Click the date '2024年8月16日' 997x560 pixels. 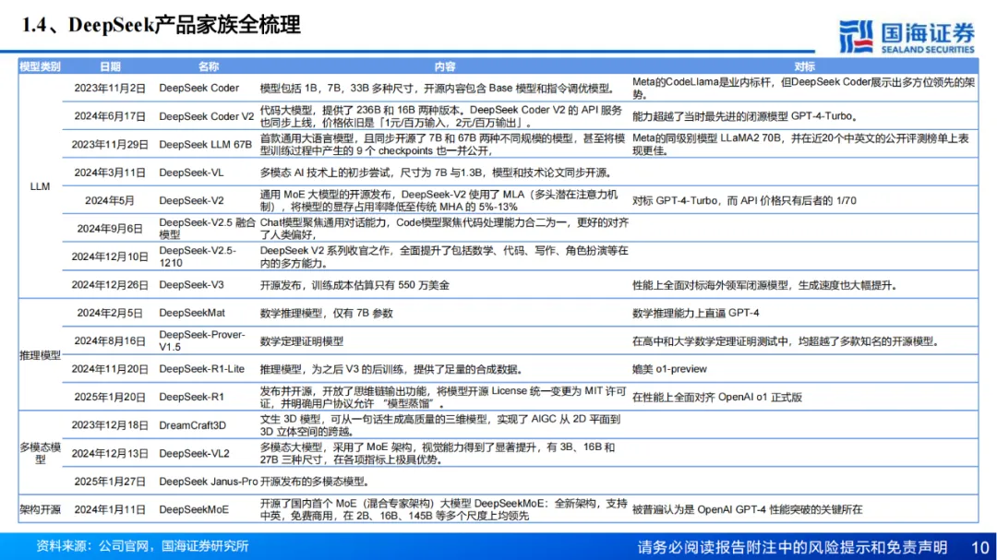pyautogui.click(x=110, y=340)
